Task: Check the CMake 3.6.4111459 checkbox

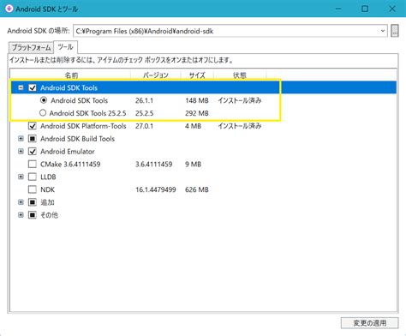Action: pos(33,165)
